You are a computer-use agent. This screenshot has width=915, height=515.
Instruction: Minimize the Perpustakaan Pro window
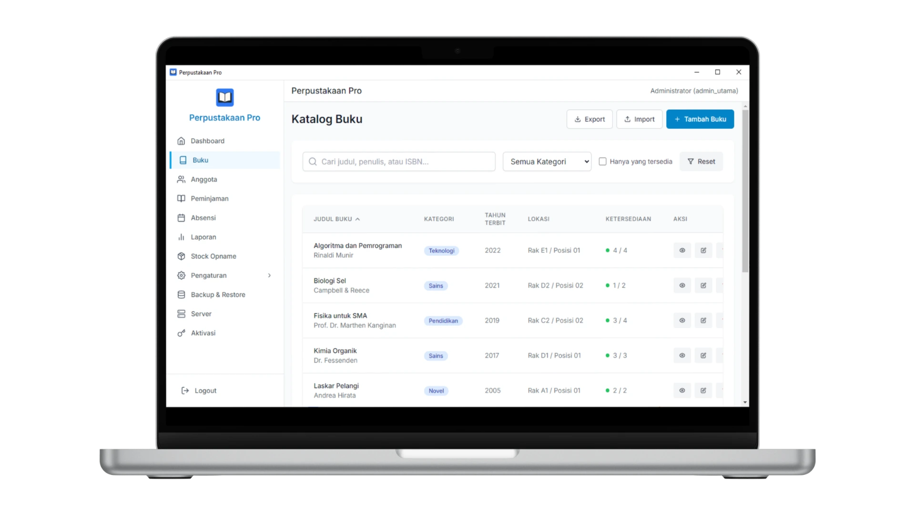tap(697, 72)
